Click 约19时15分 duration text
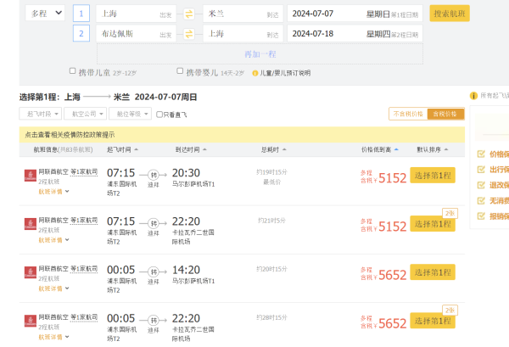This screenshot has height=347, width=509. 271,172
